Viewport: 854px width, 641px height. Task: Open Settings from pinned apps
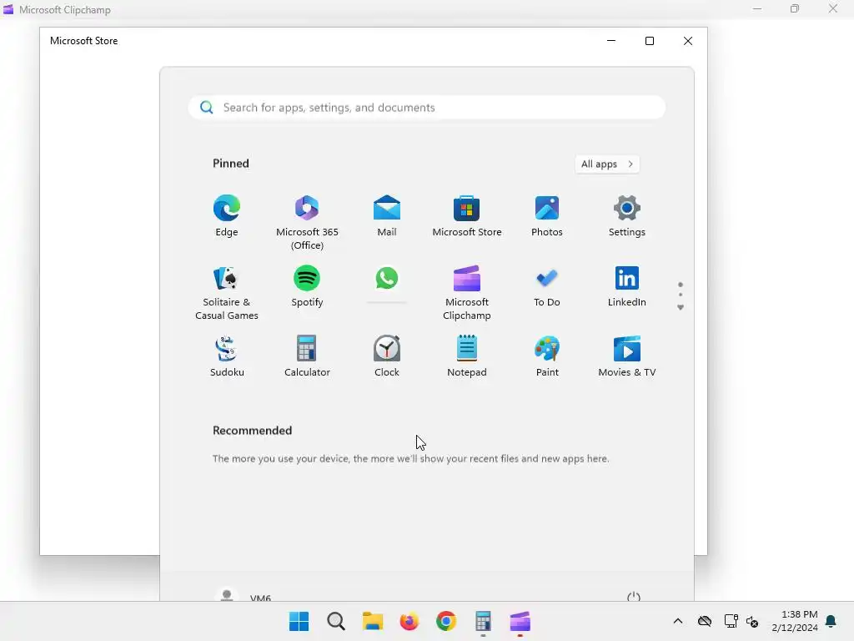tap(627, 216)
